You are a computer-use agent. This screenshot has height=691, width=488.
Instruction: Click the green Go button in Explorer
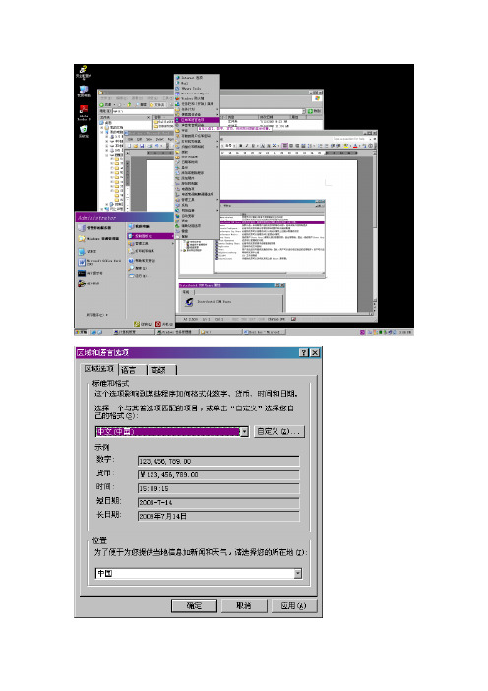pos(314,111)
